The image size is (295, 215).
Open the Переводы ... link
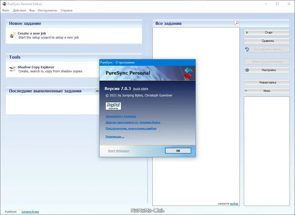pyautogui.click(x=115, y=137)
